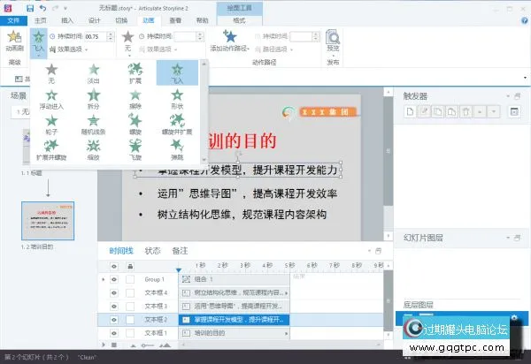Switch to the 设计 design ribbon tab
531x364 pixels.
[94, 20]
